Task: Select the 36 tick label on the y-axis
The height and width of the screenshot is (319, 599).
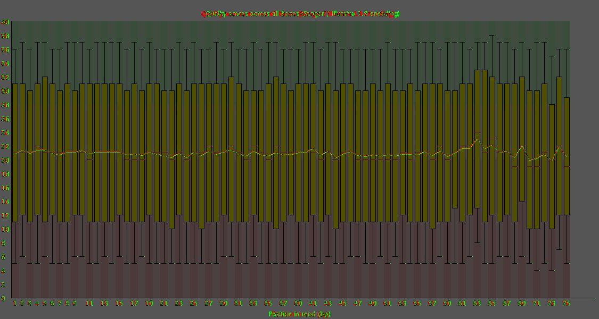Action: [x=5, y=49]
